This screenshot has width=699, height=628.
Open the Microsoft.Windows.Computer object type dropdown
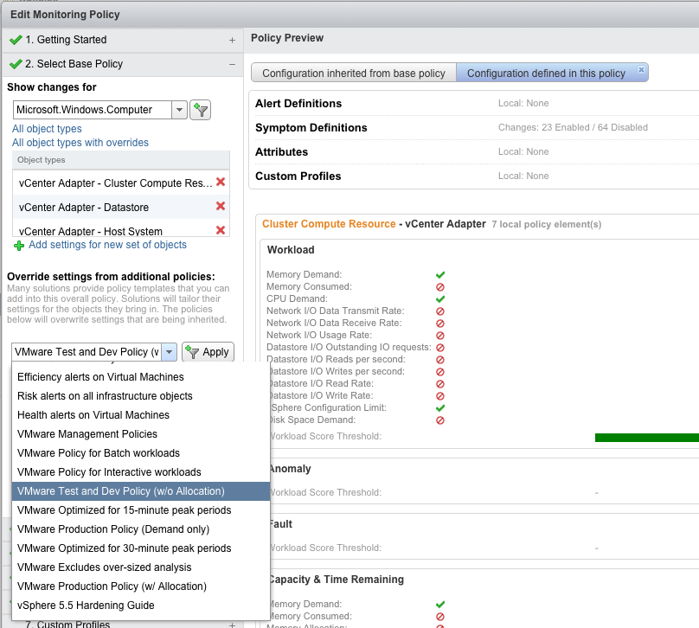178,110
